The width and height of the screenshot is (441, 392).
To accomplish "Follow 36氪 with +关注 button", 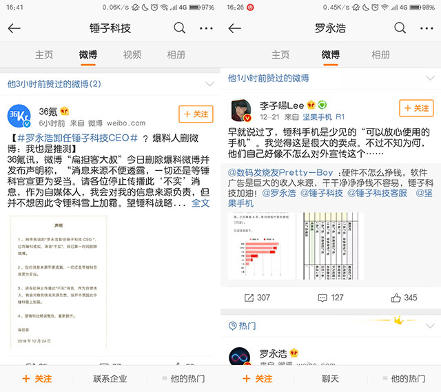I will [196, 114].
